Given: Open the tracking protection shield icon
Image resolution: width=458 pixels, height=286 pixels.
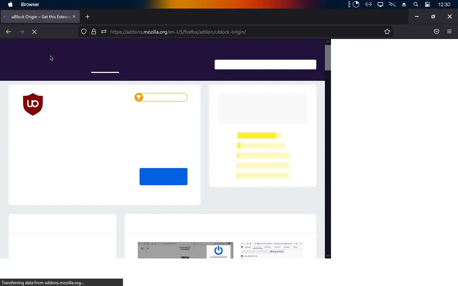Looking at the screenshot, I should point(84,32).
